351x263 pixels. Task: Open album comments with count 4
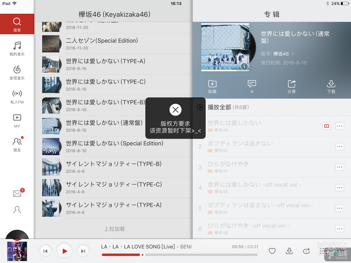[x=252, y=87]
